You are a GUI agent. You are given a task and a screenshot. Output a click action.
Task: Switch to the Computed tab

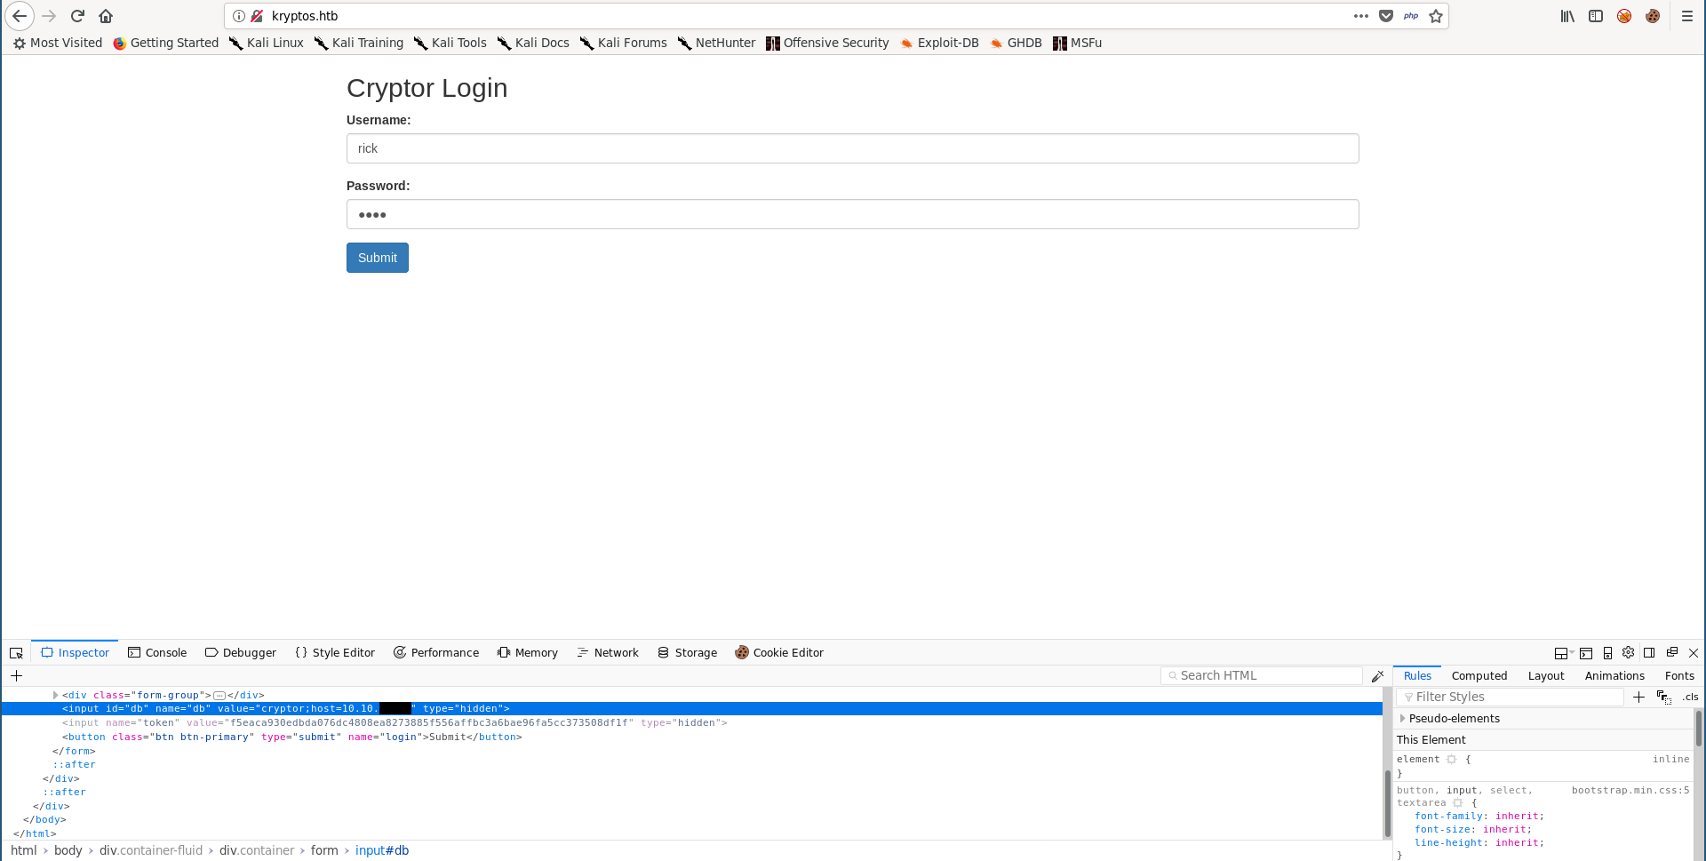point(1479,676)
